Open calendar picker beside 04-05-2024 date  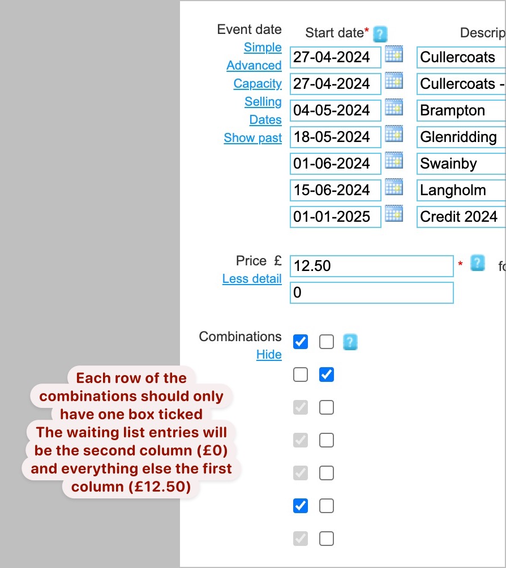pyautogui.click(x=393, y=108)
